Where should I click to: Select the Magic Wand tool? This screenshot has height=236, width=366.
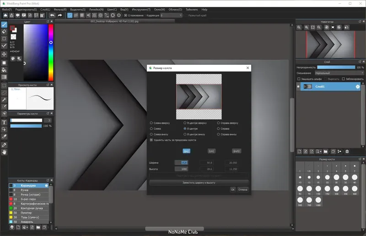tap(4, 100)
